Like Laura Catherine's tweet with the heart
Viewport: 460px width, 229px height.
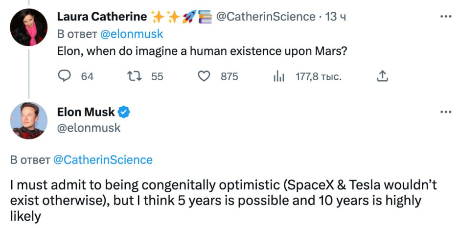point(205,76)
